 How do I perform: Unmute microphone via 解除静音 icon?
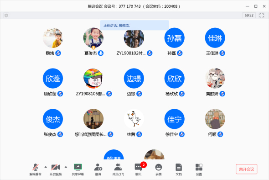36,169
